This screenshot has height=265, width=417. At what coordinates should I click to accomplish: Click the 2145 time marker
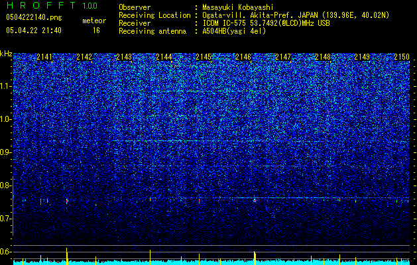coord(204,57)
